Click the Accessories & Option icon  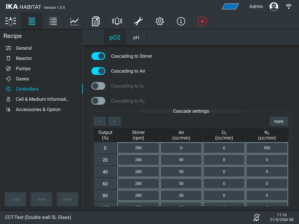[8, 110]
